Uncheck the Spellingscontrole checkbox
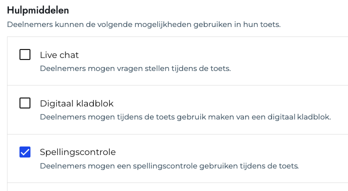Image resolution: width=348 pixels, height=191 pixels. (x=25, y=152)
